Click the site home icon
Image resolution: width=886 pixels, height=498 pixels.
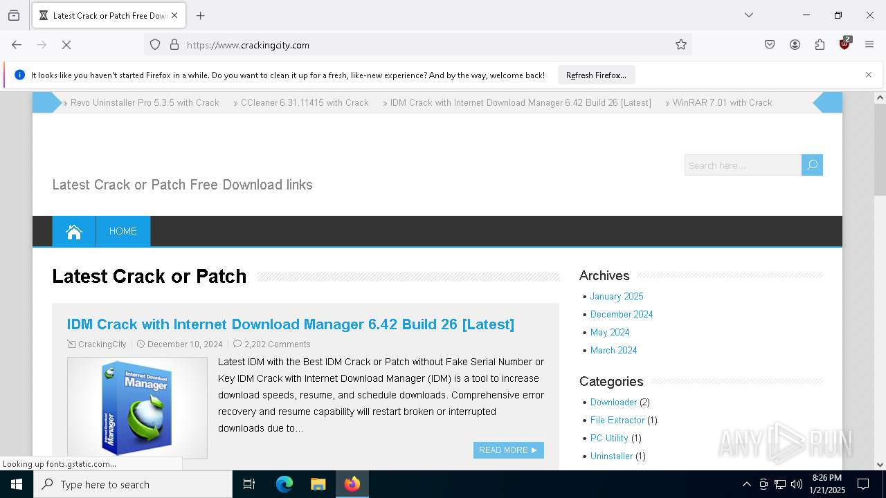click(x=74, y=231)
